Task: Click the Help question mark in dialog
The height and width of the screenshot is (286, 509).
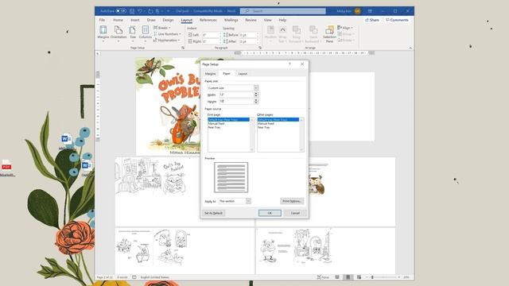Action: pyautogui.click(x=289, y=64)
